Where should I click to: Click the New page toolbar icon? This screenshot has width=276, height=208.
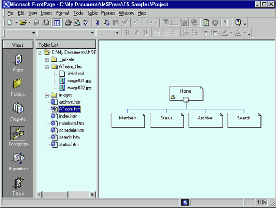pos(10,23)
